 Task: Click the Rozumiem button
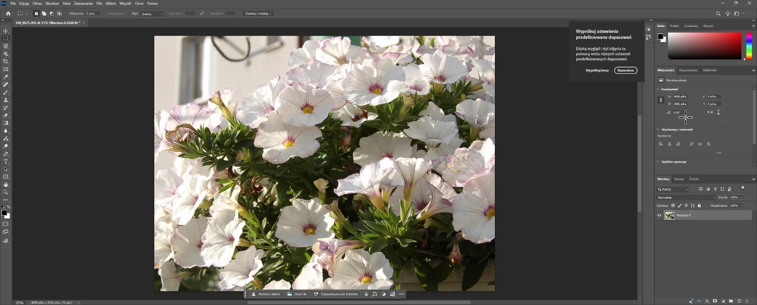(x=625, y=70)
